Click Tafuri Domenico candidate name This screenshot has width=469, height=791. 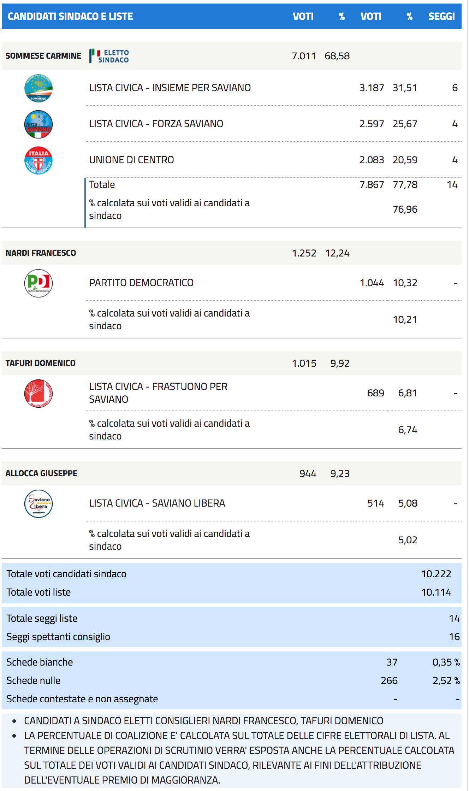[x=41, y=364]
